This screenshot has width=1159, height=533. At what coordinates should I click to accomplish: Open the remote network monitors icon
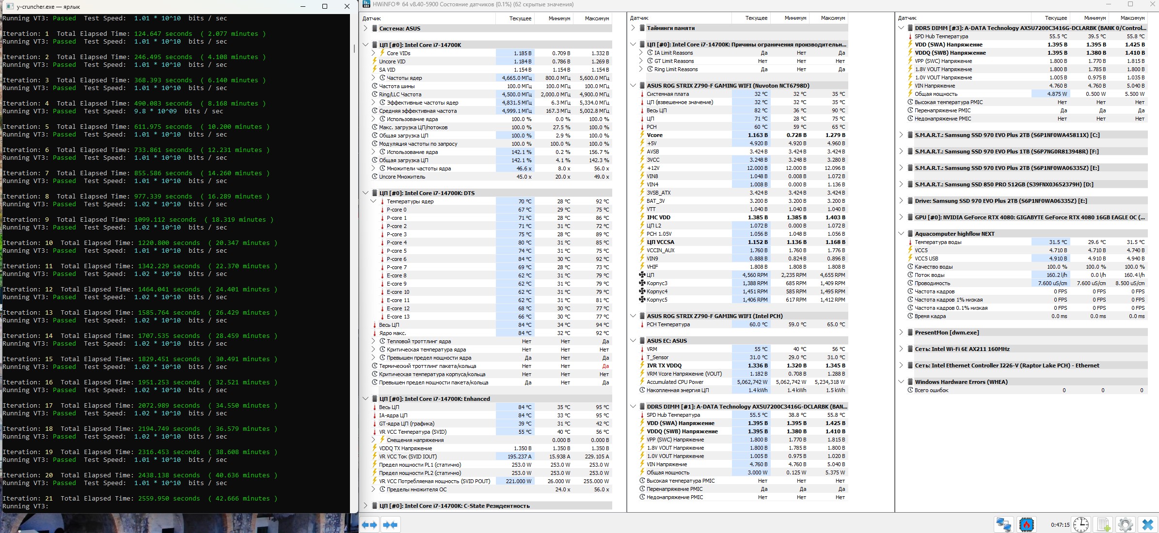point(1003,525)
